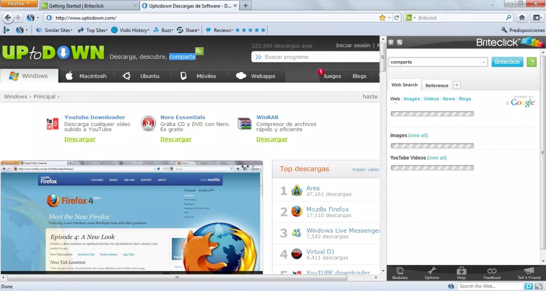Screen dimensions: 546x291
Task: Add a Briteclick tab with the plus
Action: 457,85
